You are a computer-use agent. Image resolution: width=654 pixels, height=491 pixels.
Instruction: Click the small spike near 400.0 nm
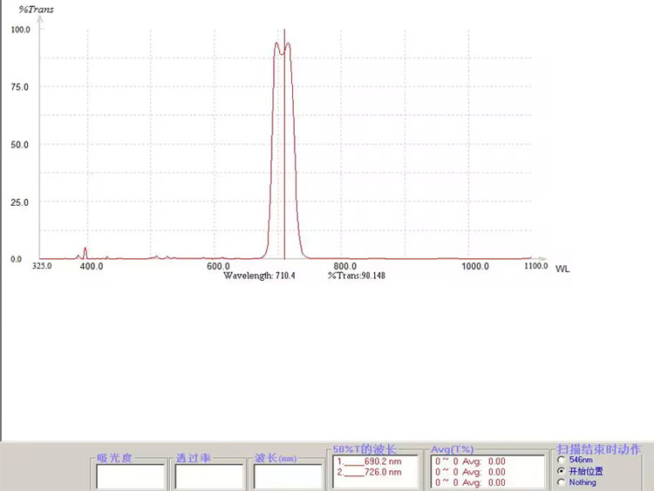click(x=85, y=252)
